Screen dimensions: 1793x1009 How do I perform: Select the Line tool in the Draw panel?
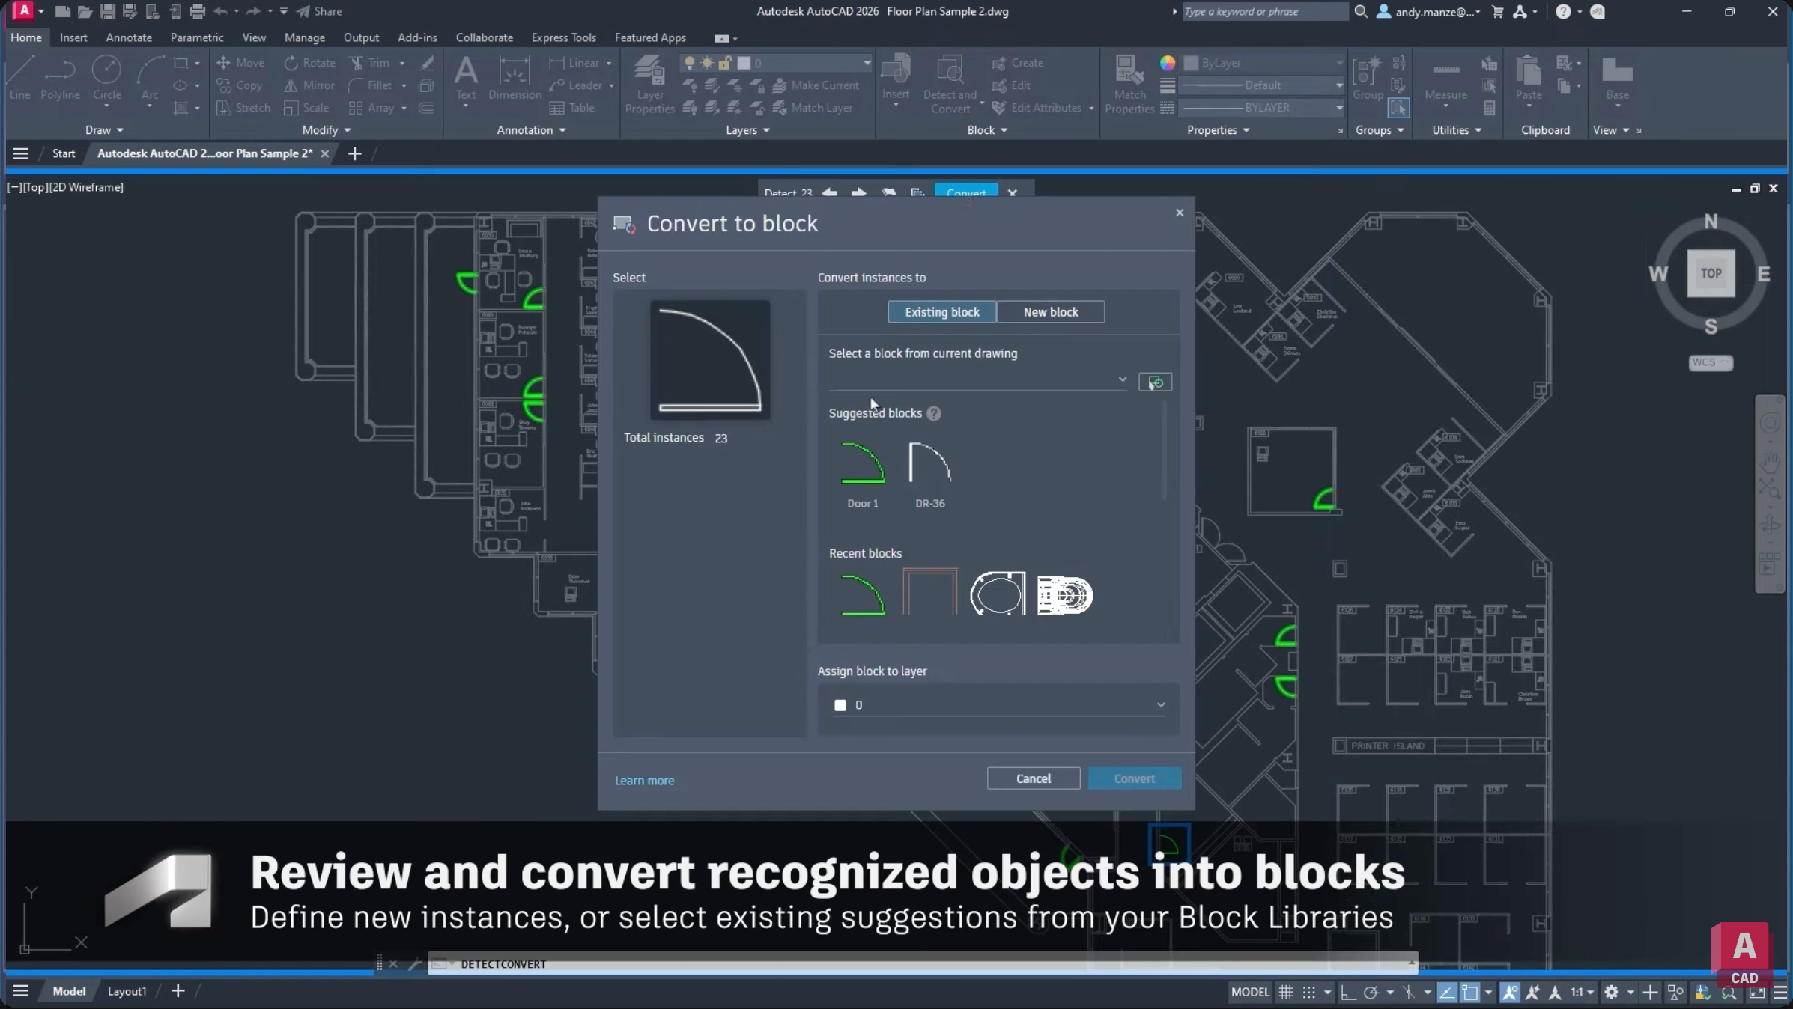[20, 78]
